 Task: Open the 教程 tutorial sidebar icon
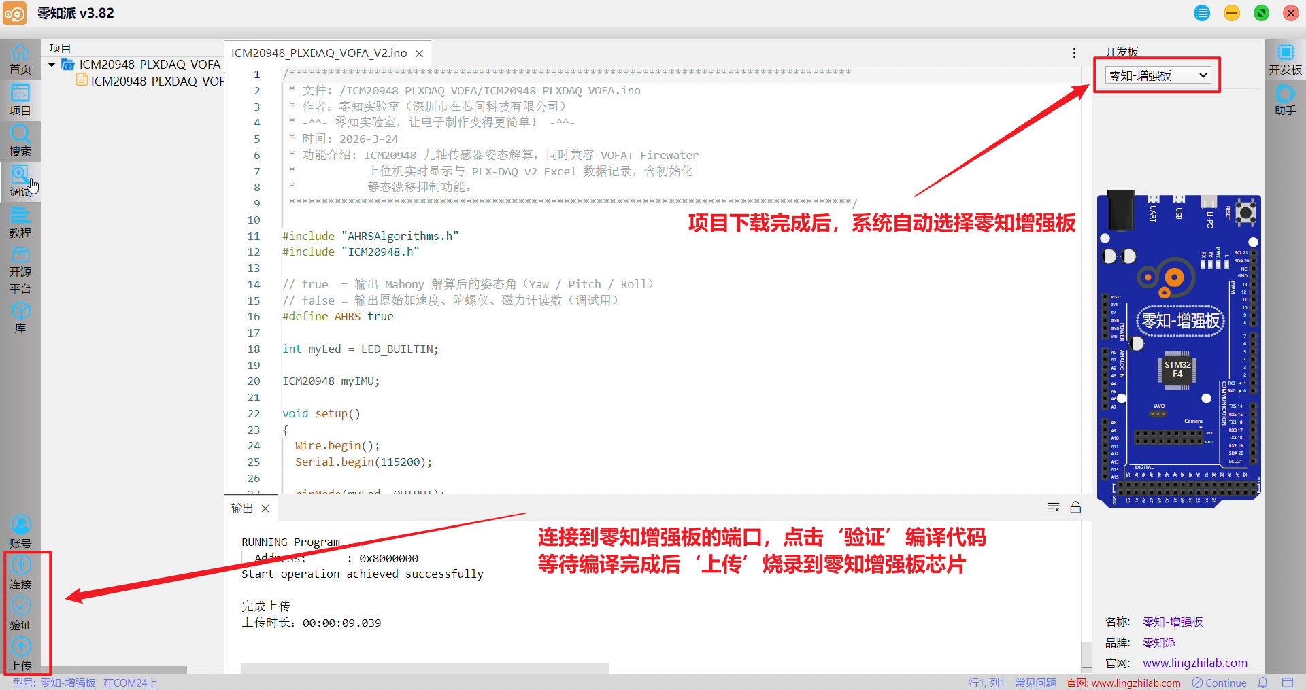(20, 222)
